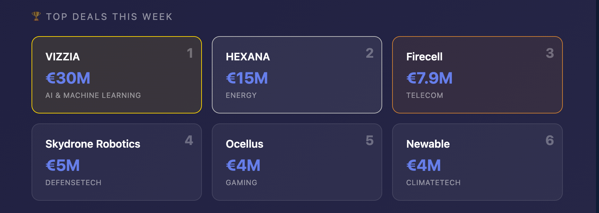The height and width of the screenshot is (213, 599).
Task: Select the Defensetech sector label
Action: tap(73, 183)
